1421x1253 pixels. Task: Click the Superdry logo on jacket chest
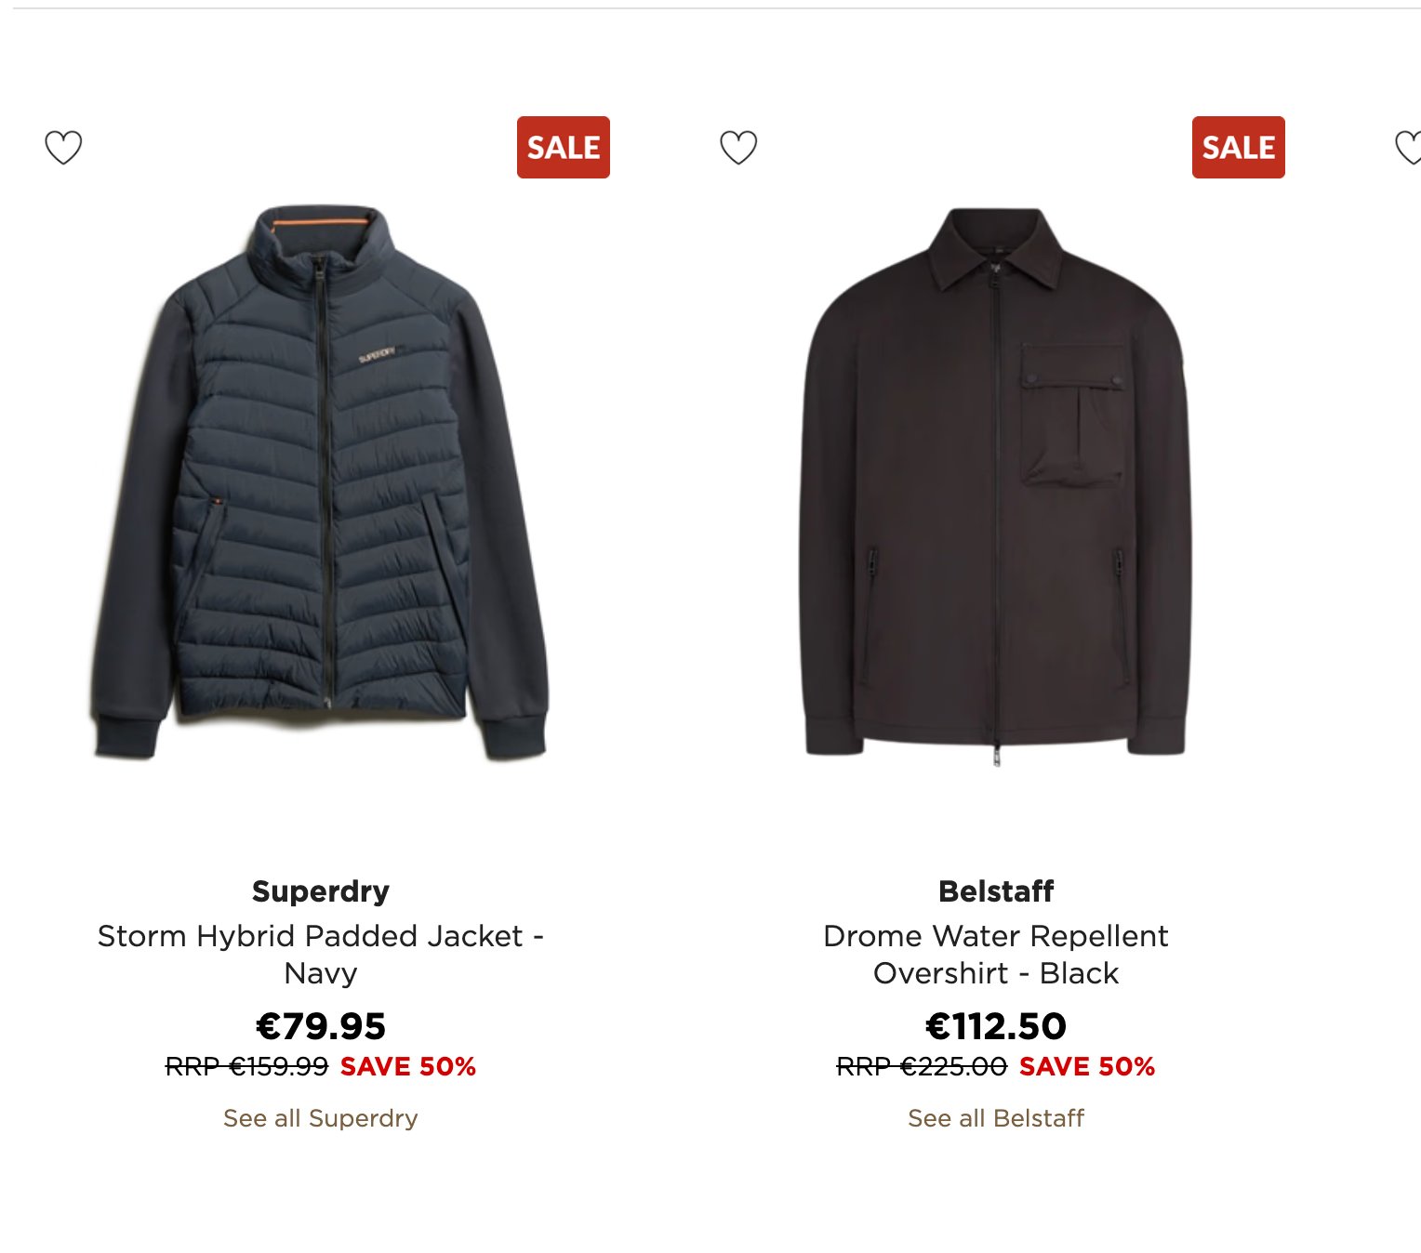pos(378,355)
